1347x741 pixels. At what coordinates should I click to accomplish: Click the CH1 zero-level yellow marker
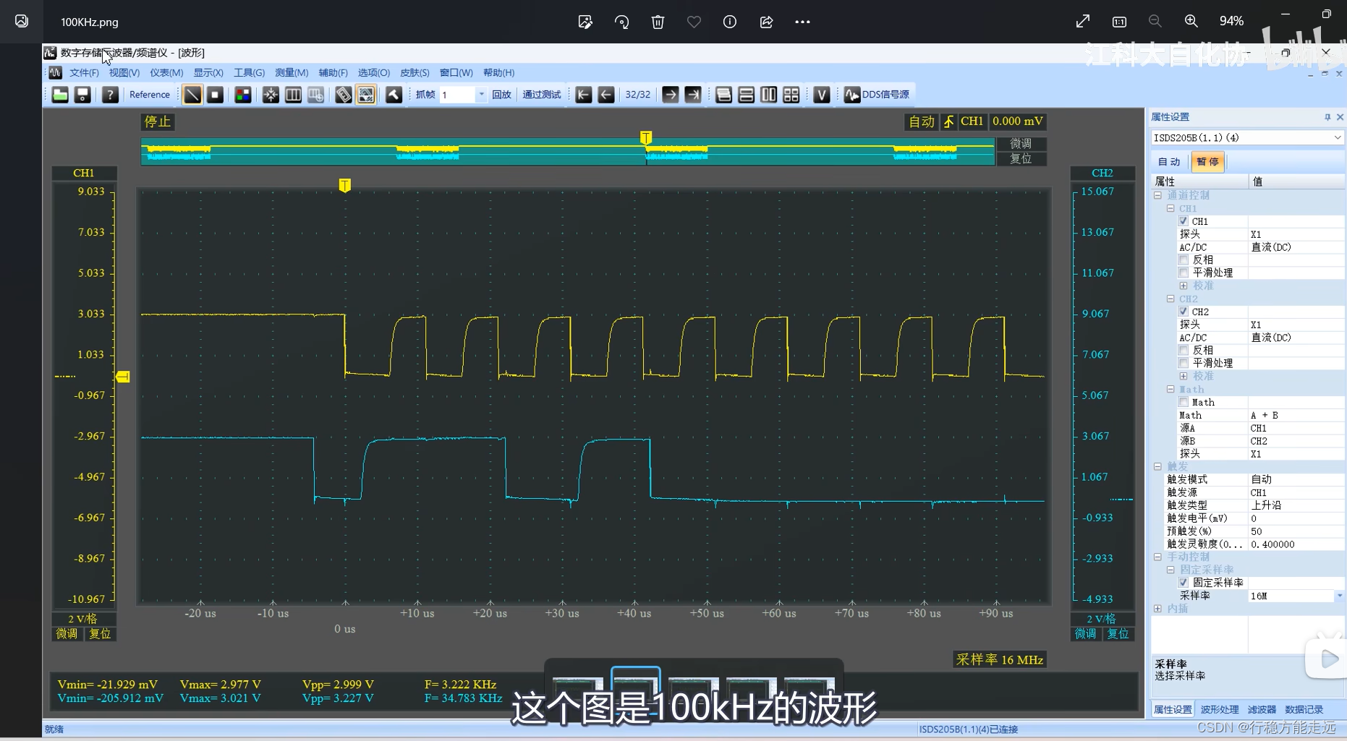click(123, 377)
